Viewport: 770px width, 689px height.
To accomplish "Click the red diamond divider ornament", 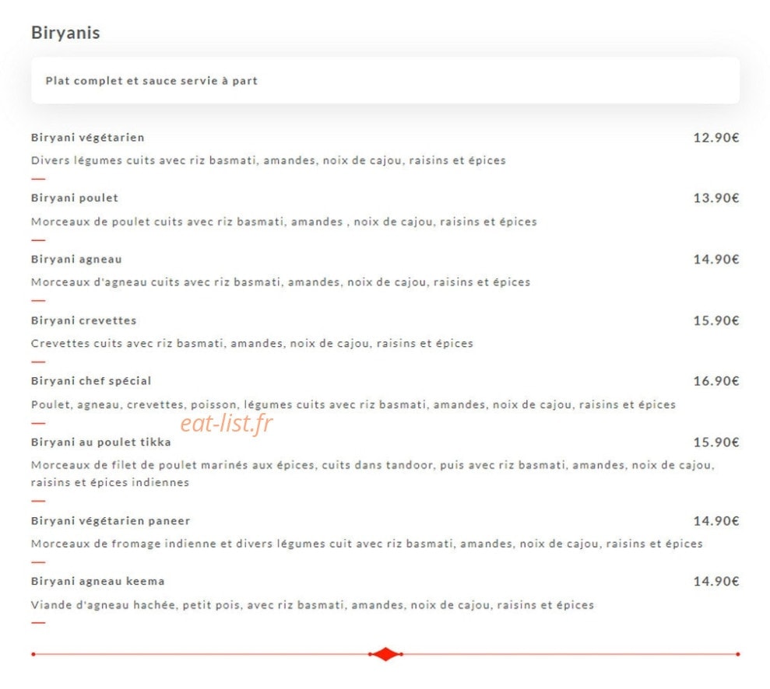I will pos(385,654).
